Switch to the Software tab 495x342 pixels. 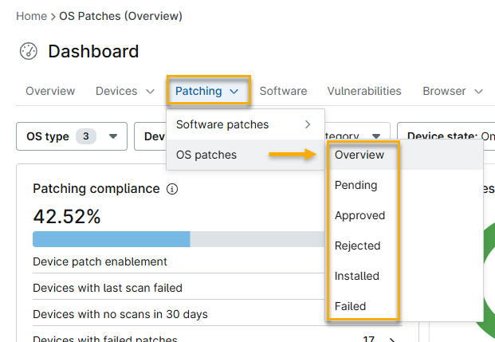click(283, 91)
